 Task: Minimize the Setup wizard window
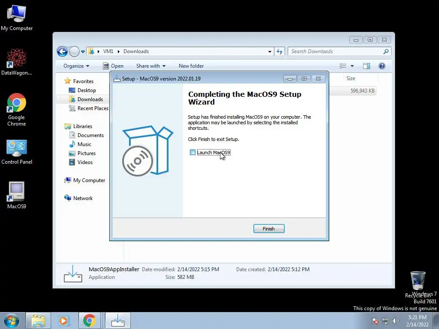click(290, 79)
